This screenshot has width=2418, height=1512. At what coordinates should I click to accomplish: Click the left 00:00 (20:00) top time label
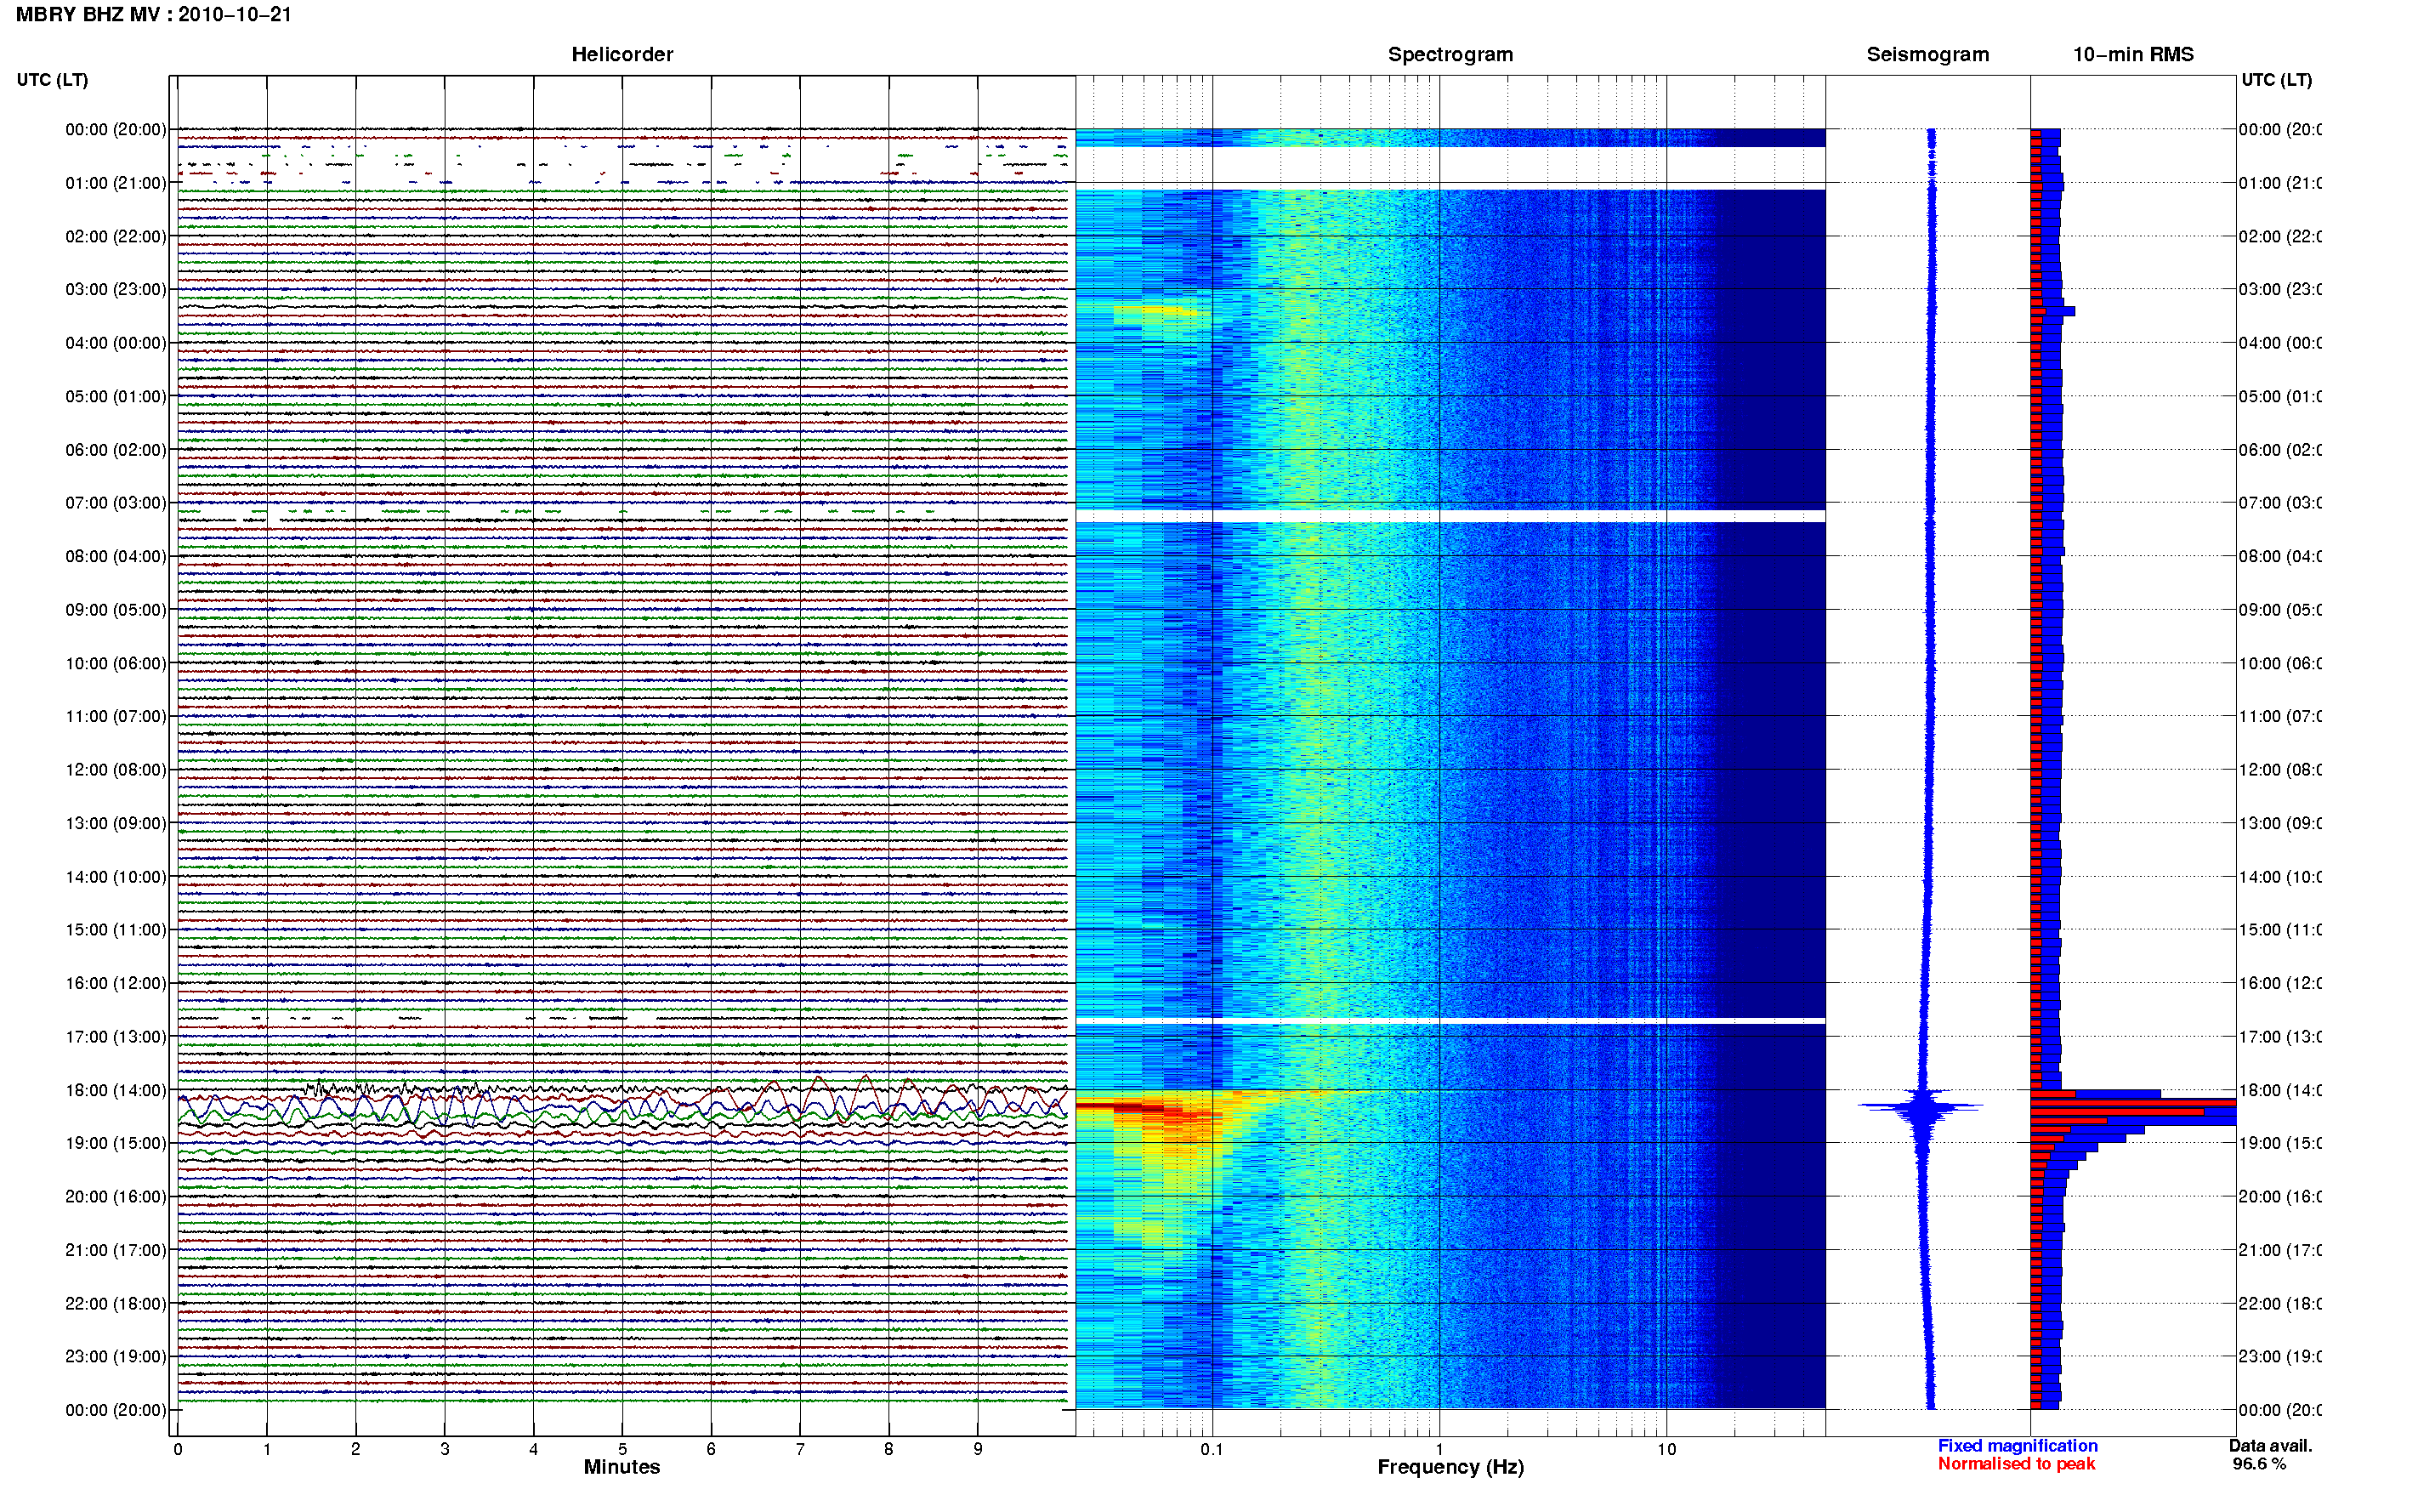(x=116, y=129)
